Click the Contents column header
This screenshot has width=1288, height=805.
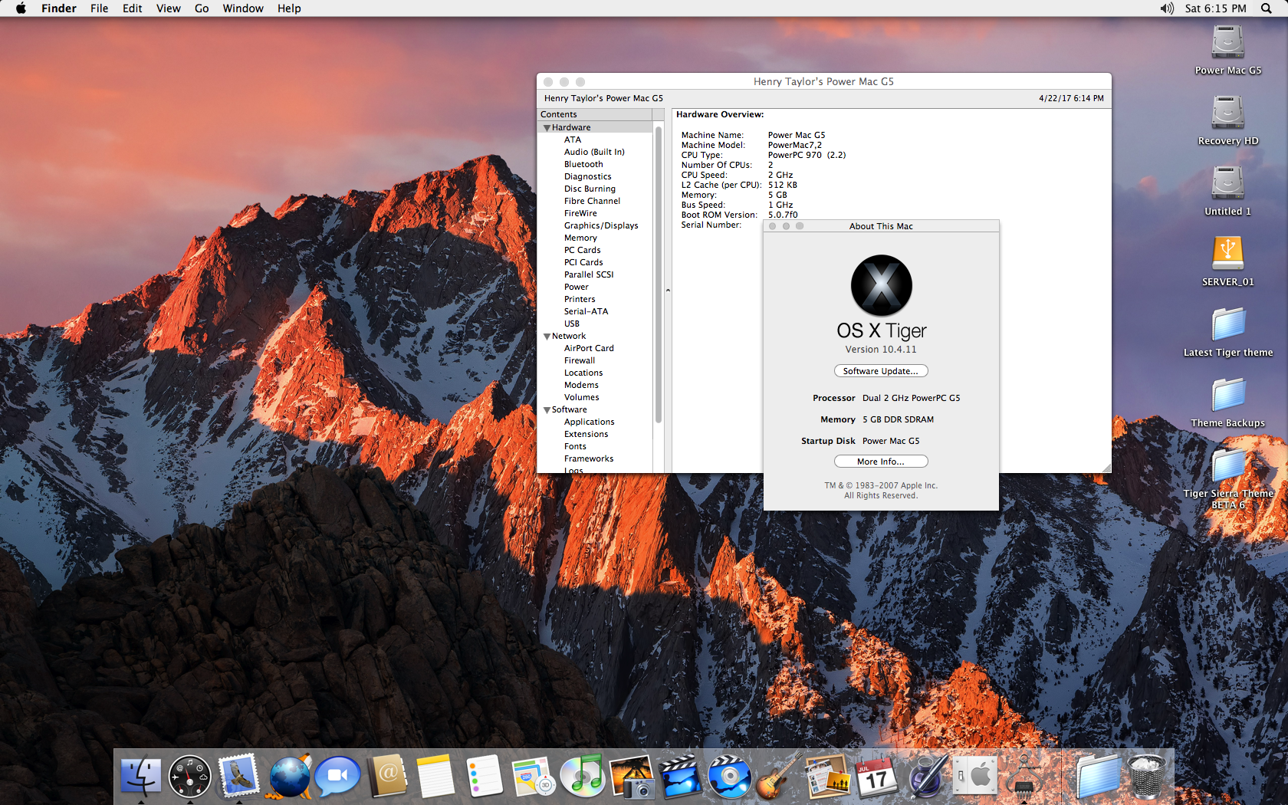[x=594, y=114]
